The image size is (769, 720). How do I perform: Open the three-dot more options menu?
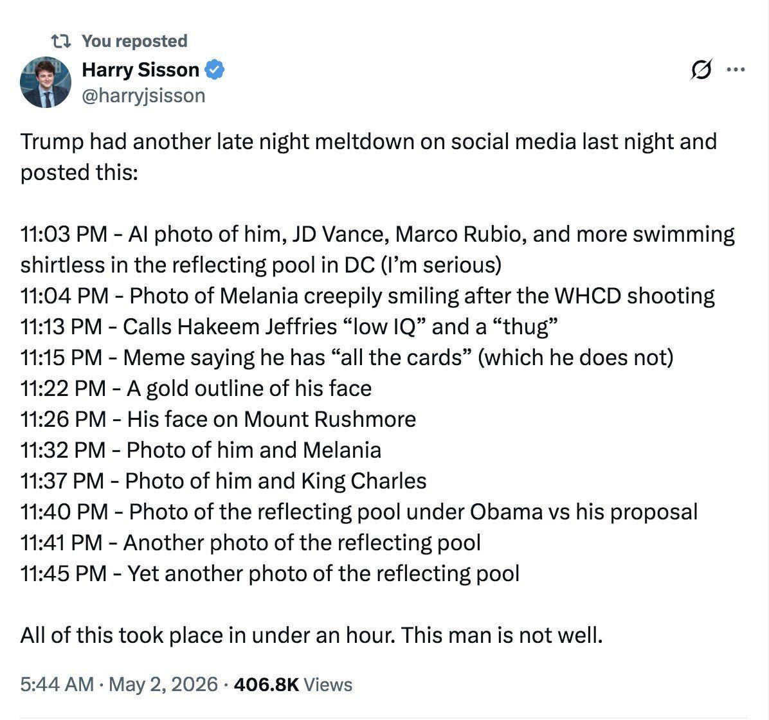[736, 69]
